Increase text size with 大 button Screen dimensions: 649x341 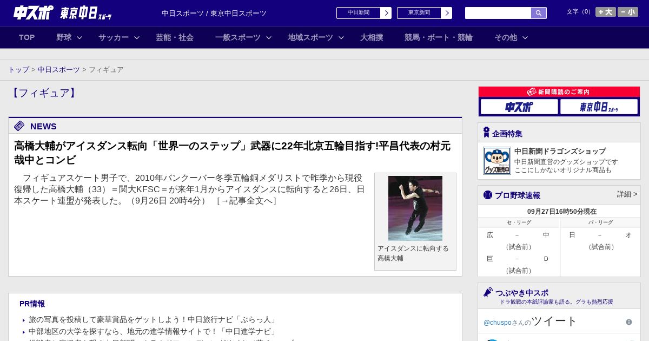point(605,12)
